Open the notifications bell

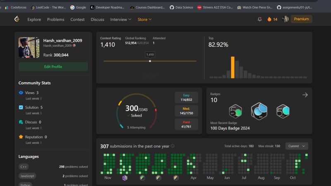tap(260, 19)
